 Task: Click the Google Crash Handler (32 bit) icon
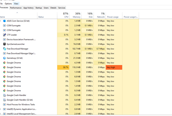[x=4, y=100]
